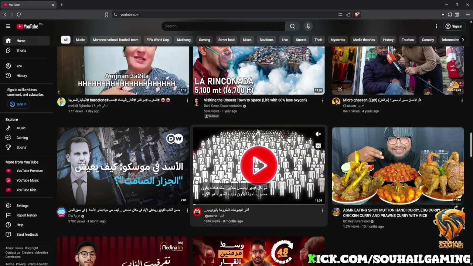The image size is (473, 266).
Task: Click the DW channel avatar
Action: click(x=61, y=212)
